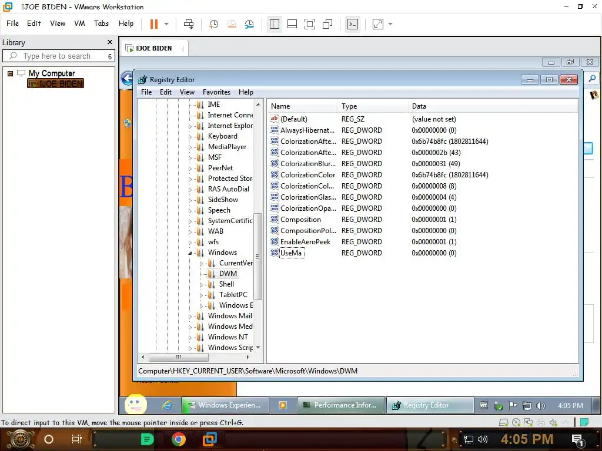Screen dimensions: 602x451
Task: Open the Registry Editor Favorites menu
Action: point(216,92)
